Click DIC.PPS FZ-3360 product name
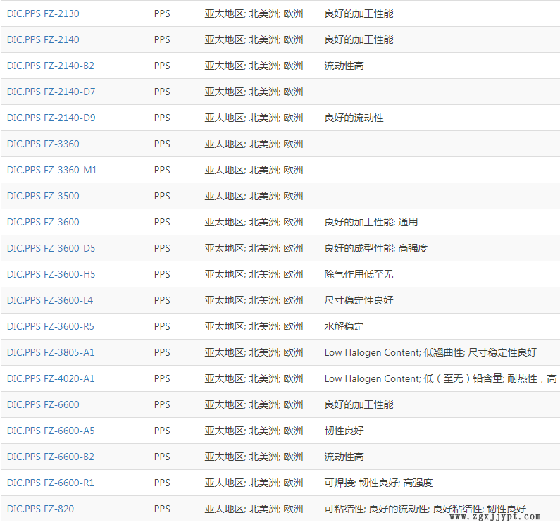The height and width of the screenshot is (532, 560). pyautogui.click(x=43, y=144)
